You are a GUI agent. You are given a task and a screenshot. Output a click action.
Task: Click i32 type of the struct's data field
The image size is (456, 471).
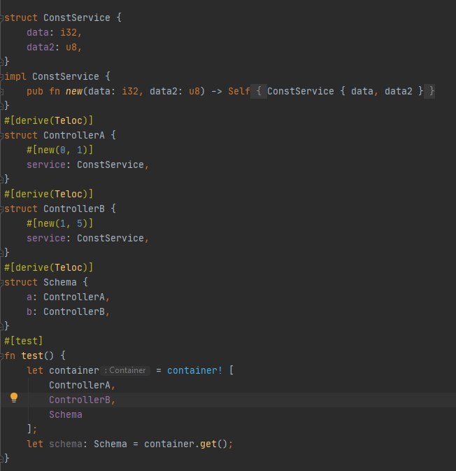69,32
